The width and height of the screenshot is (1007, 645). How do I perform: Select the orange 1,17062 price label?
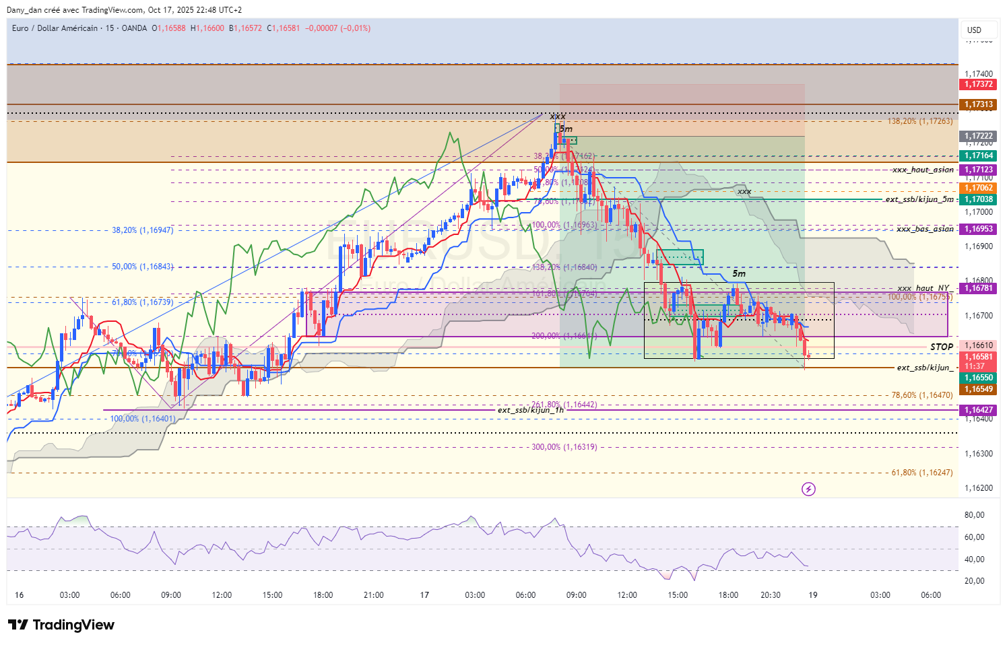pos(978,188)
